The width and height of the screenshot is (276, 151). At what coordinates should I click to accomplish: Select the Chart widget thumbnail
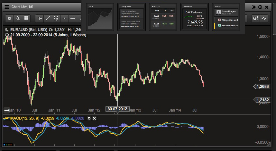(x=100, y=17)
